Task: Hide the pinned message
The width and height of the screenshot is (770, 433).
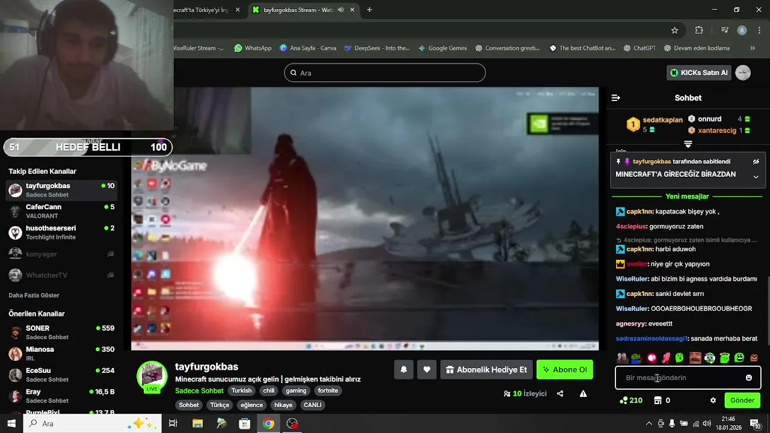Action: coord(756,162)
